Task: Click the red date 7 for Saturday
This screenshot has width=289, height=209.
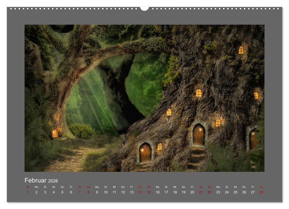Action: (79, 191)
